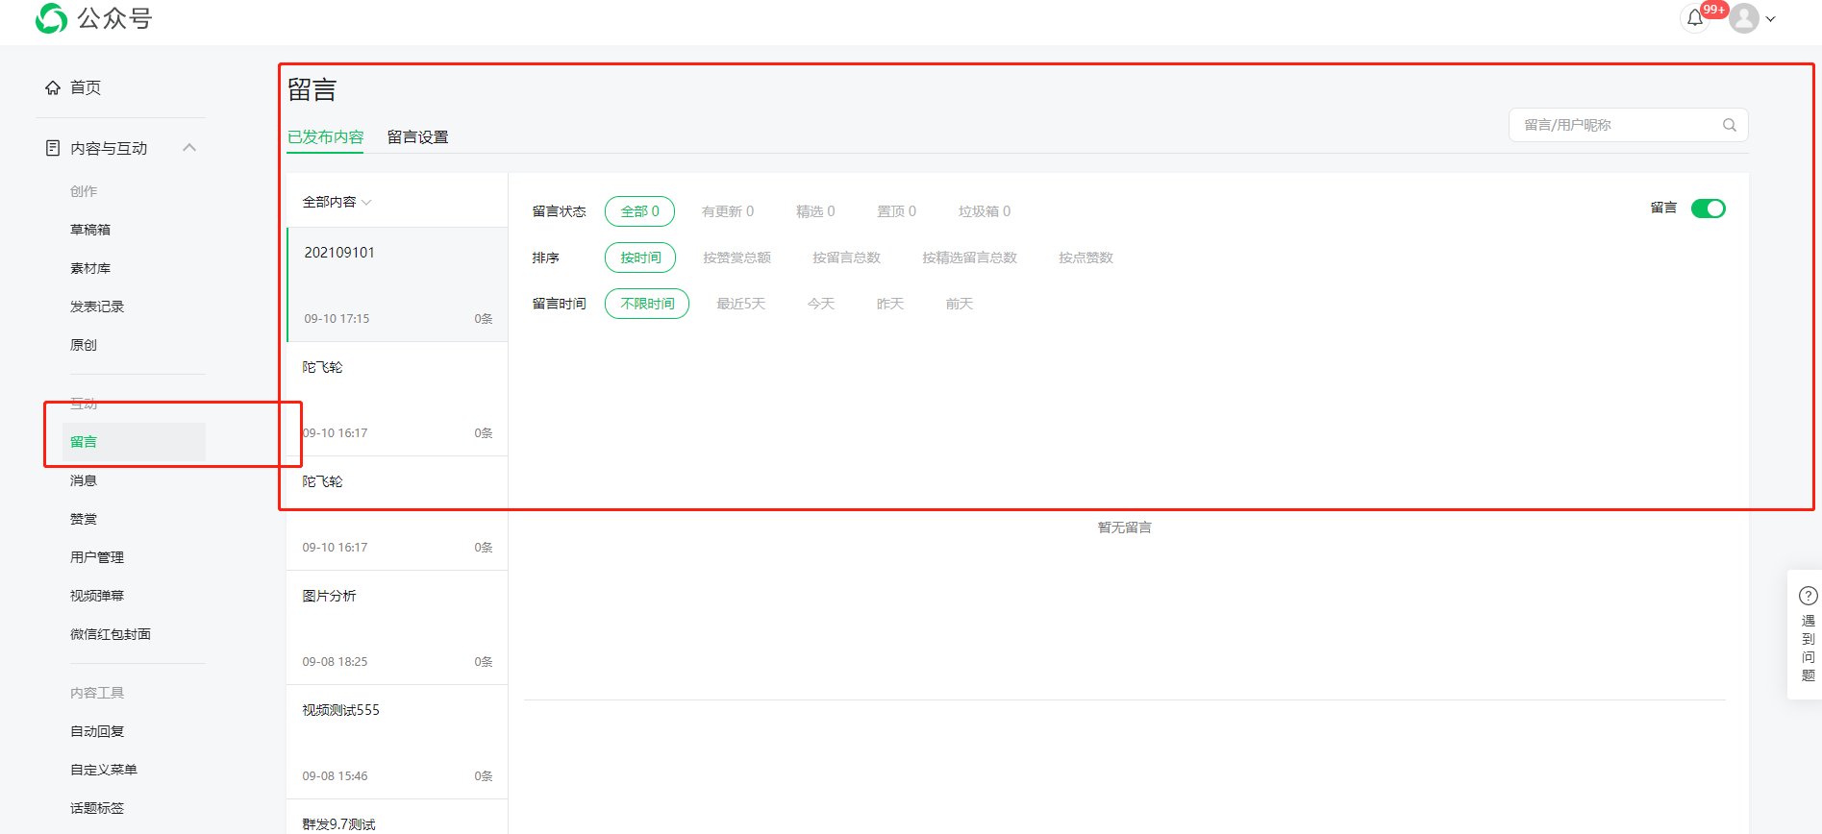Viewport: 1822px width, 834px height.
Task: Select the 精选 0 status filter
Action: click(x=815, y=211)
